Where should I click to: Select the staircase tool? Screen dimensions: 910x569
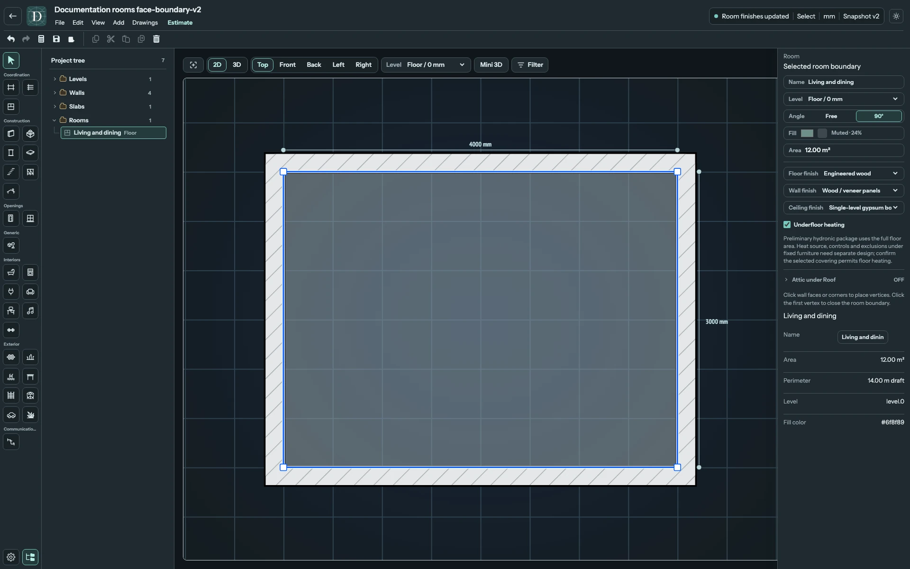coord(11,172)
